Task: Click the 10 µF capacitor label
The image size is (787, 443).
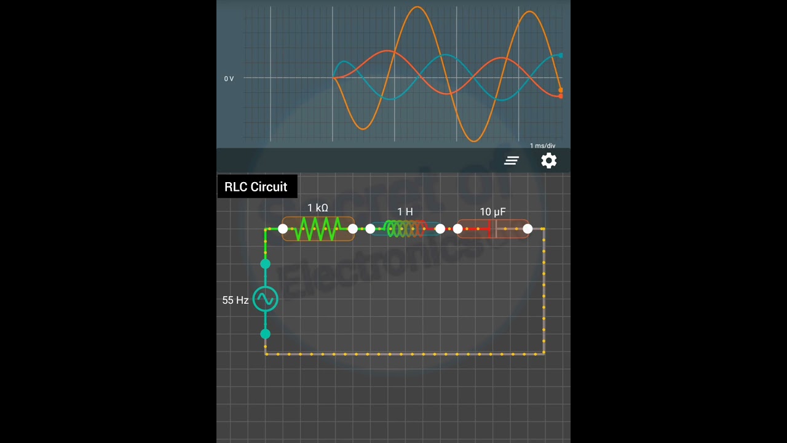Action: (x=492, y=212)
